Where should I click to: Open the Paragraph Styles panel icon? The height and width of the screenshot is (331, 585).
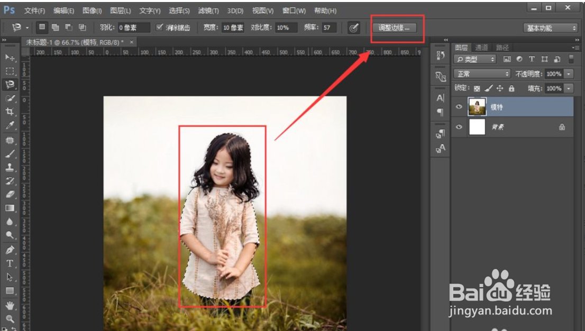click(440, 134)
